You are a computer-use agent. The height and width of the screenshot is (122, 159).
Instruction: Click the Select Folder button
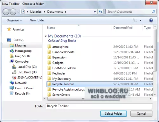point(114,114)
